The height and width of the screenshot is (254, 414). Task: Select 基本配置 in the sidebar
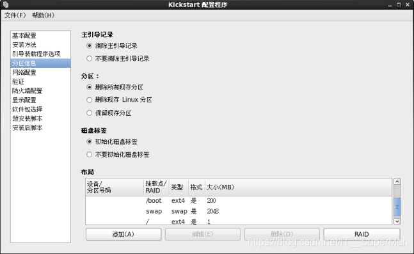point(41,35)
